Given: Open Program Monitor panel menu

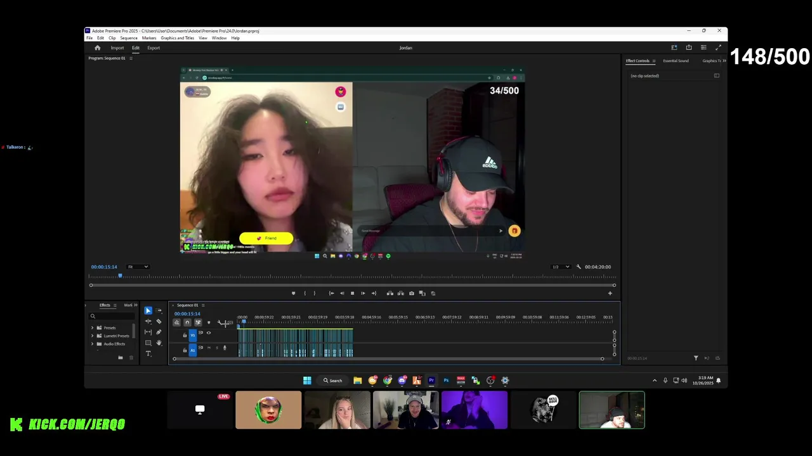Looking at the screenshot, I should [x=131, y=58].
